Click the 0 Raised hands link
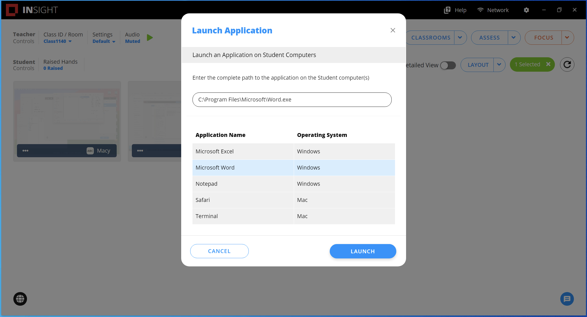 [x=53, y=68]
